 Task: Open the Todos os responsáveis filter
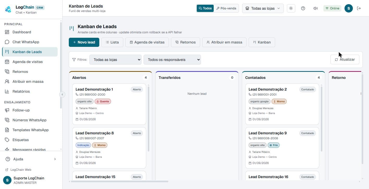[x=172, y=60]
